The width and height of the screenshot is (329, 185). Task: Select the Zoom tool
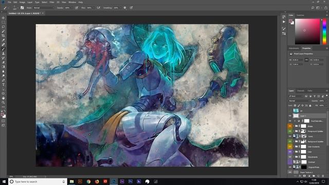coord(3,102)
